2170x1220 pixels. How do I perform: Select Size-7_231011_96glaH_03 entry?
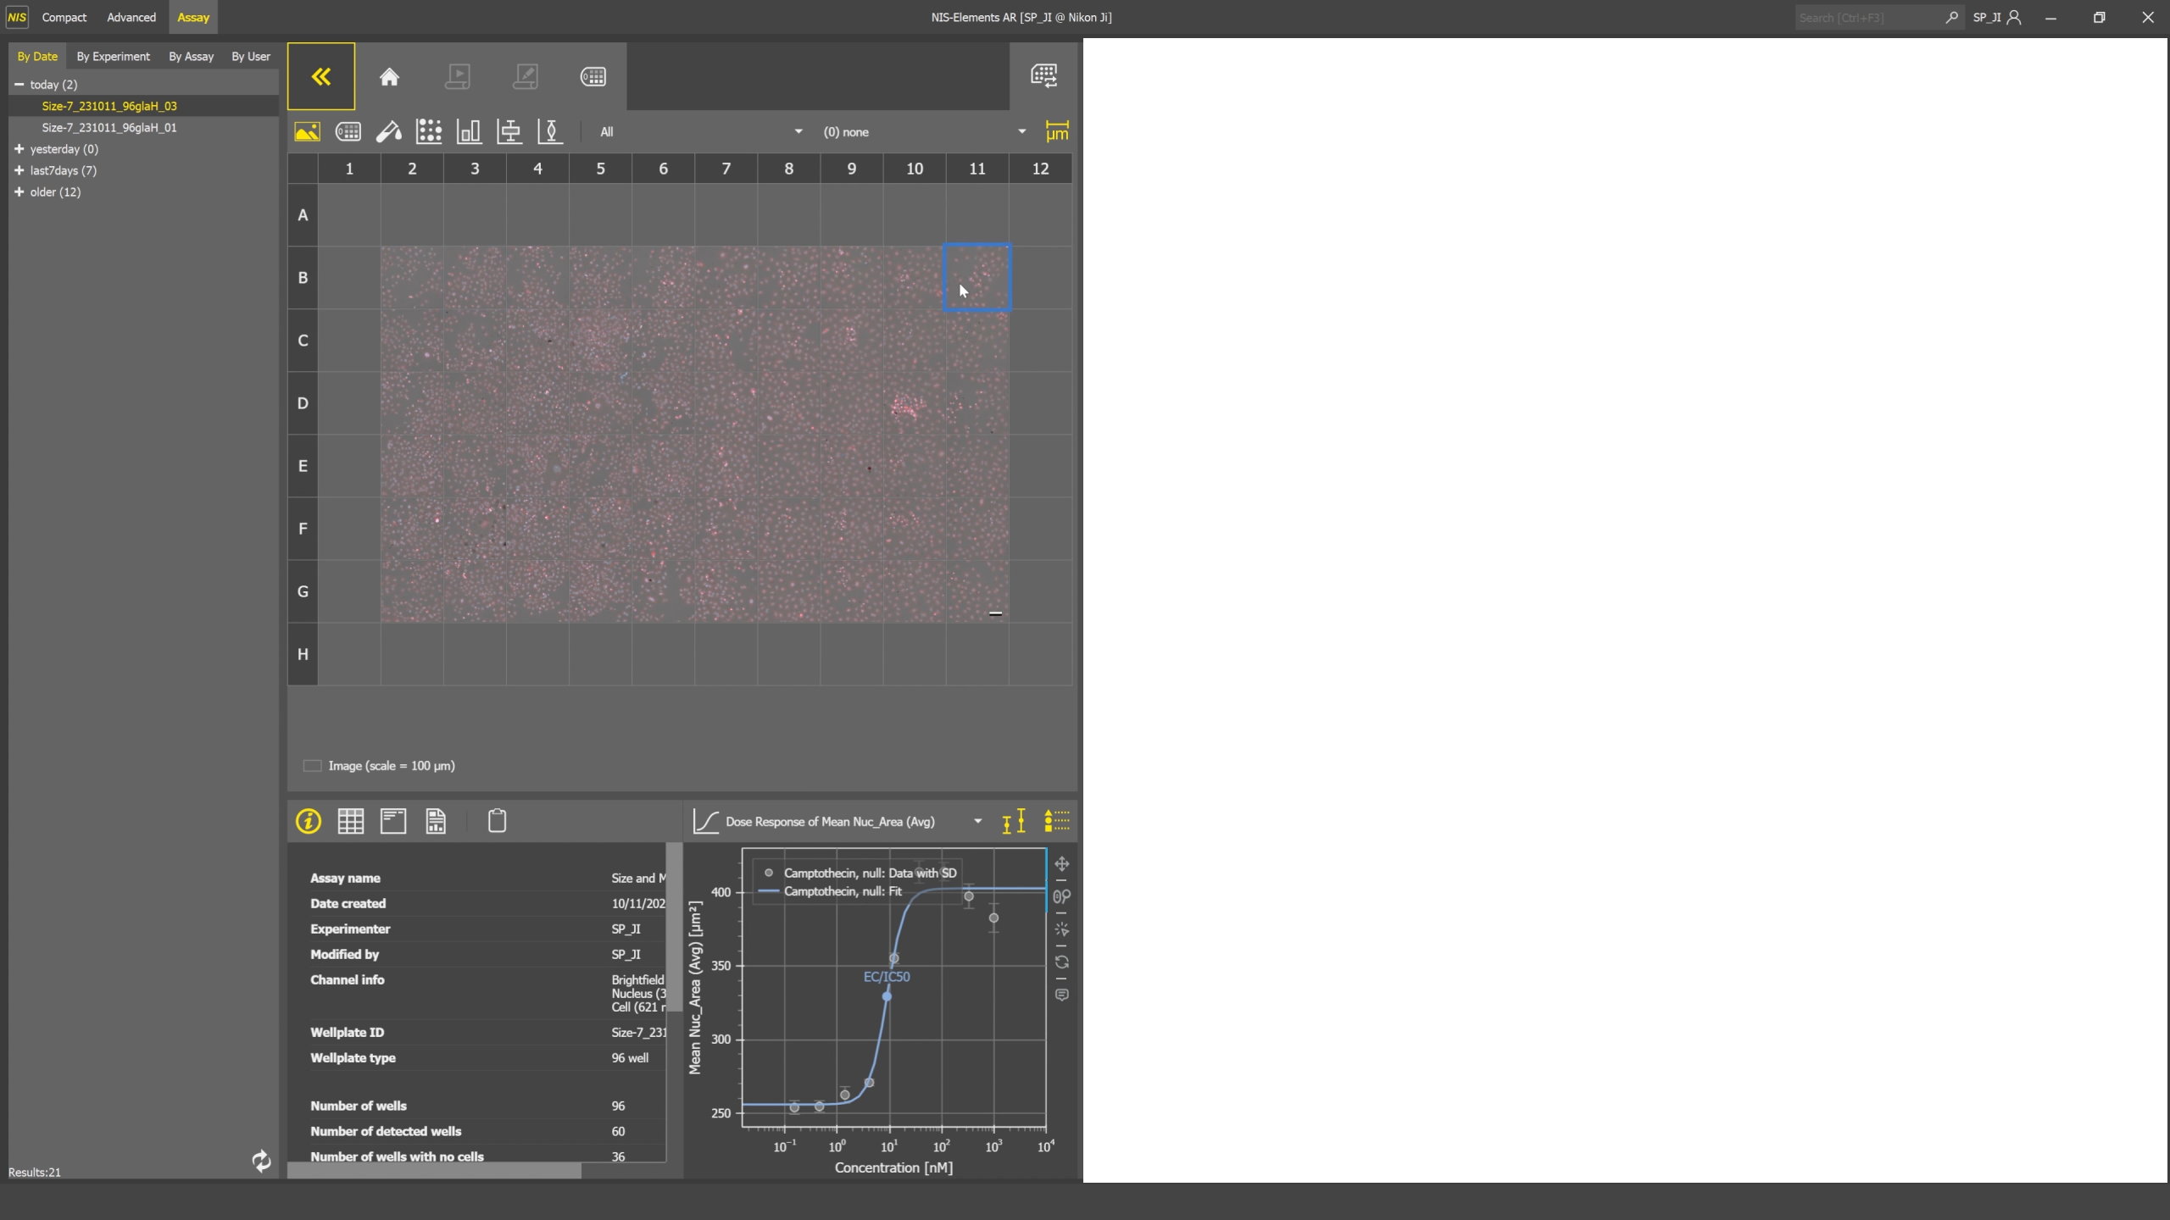(x=109, y=106)
